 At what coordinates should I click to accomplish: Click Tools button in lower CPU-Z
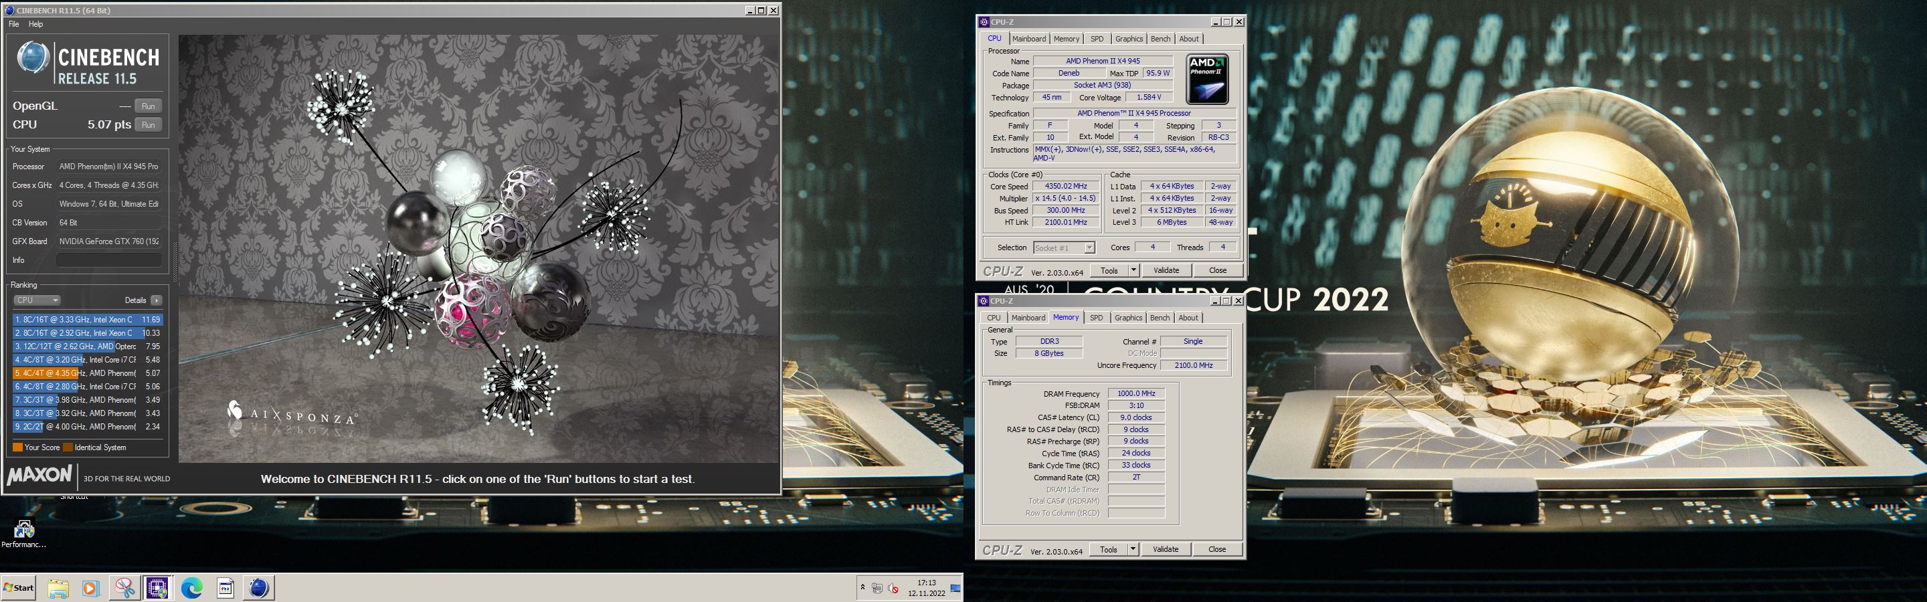(1109, 550)
